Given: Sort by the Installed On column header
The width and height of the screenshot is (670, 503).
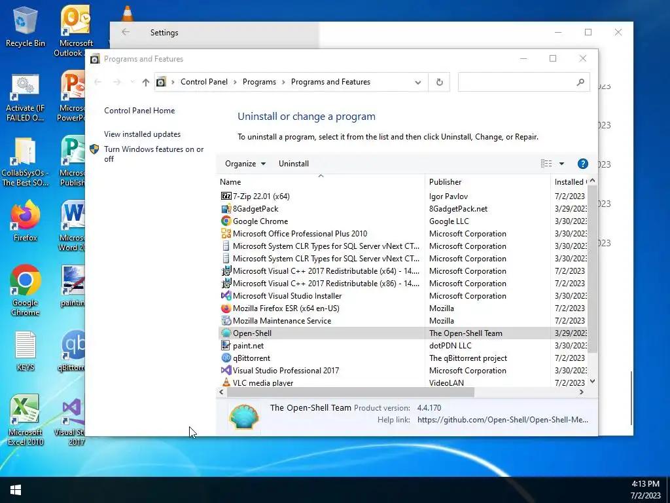Looking at the screenshot, I should point(570,182).
